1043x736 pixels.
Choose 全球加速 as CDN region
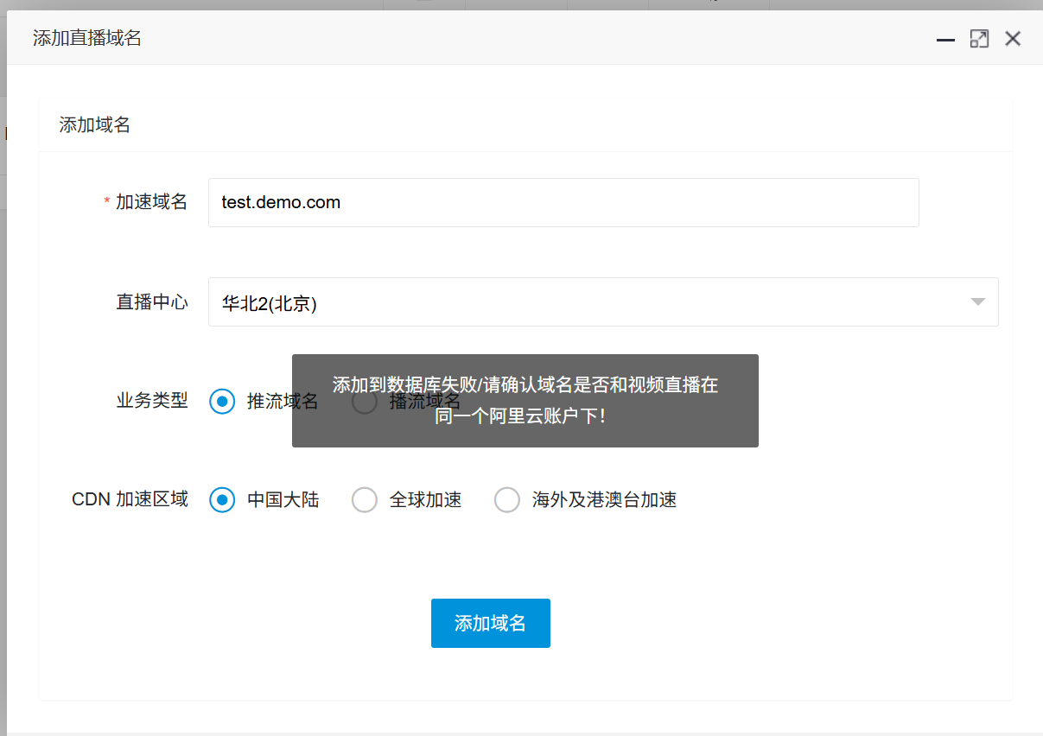click(365, 500)
